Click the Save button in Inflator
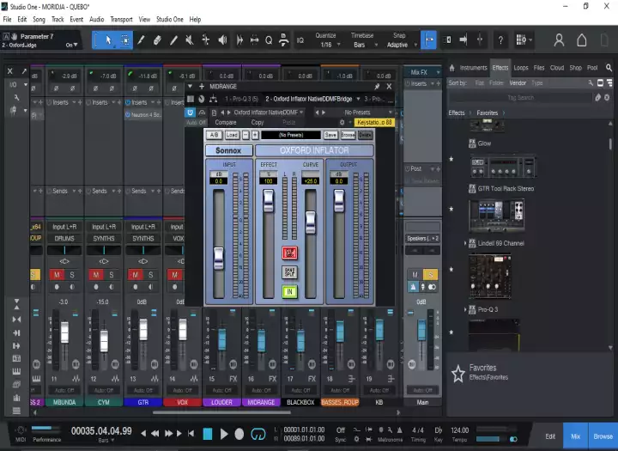Viewport: 618px width, 451px height. (330, 135)
